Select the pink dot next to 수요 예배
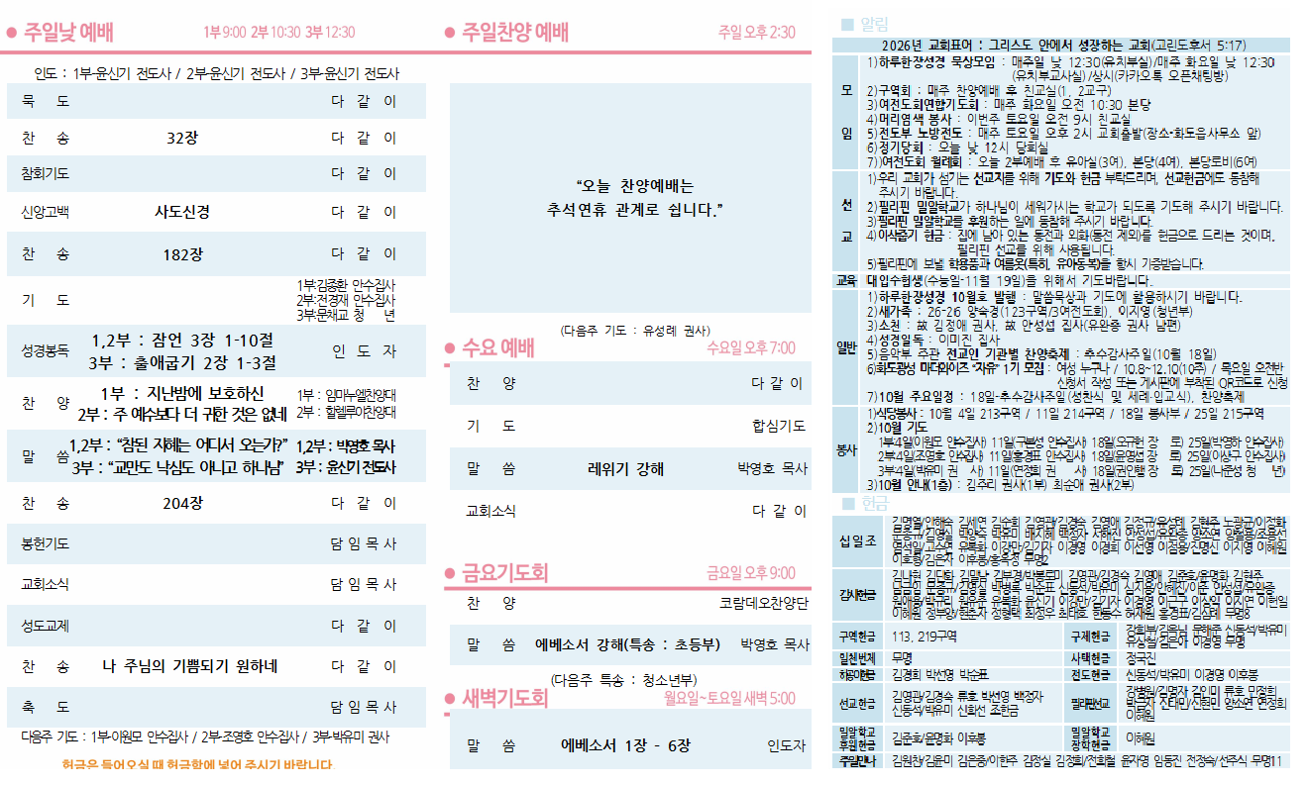 (x=450, y=348)
